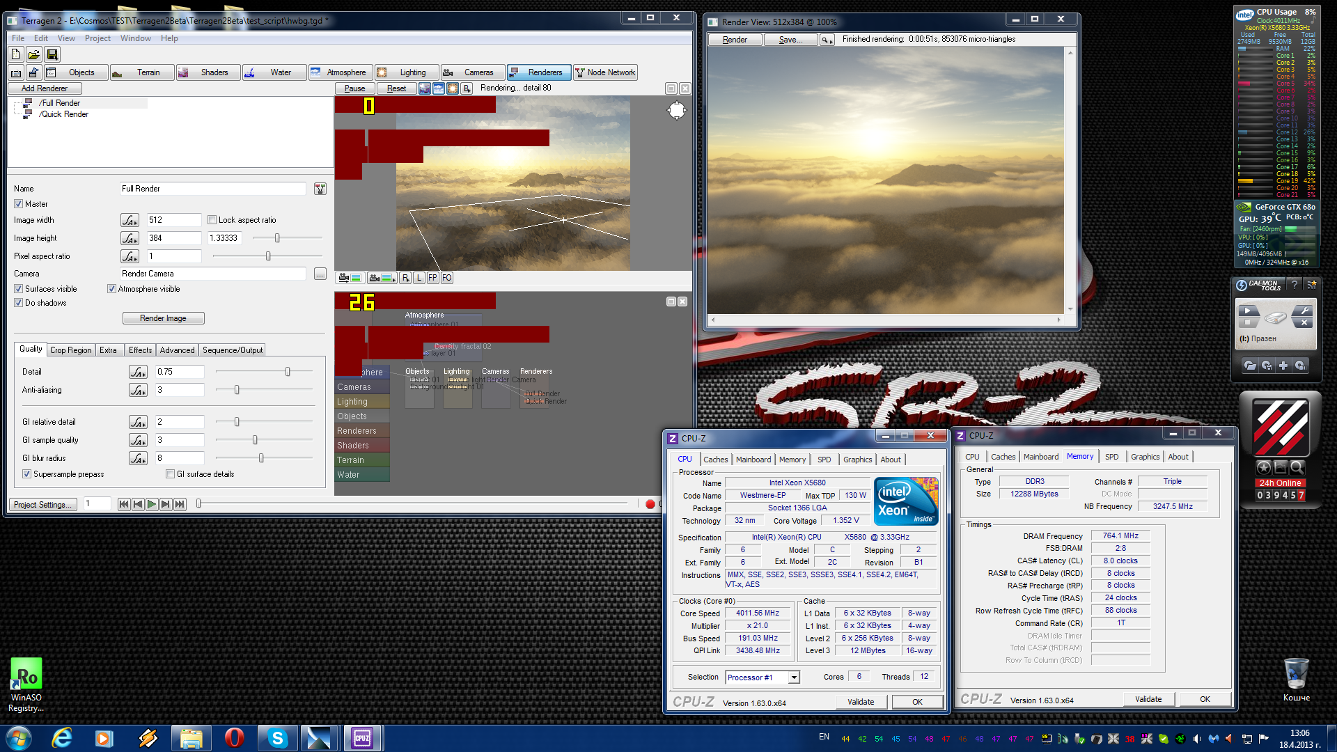This screenshot has width=1337, height=752.
Task: Open Processor #1 selection dropdown in CPU-Z
Action: 794,677
